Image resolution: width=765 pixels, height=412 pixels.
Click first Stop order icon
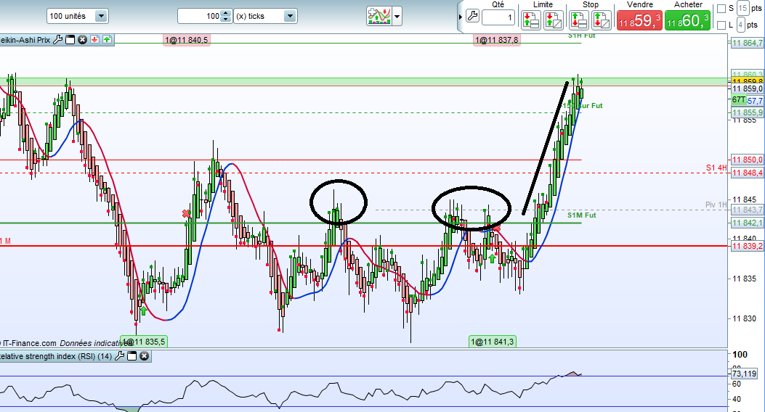tap(578, 20)
